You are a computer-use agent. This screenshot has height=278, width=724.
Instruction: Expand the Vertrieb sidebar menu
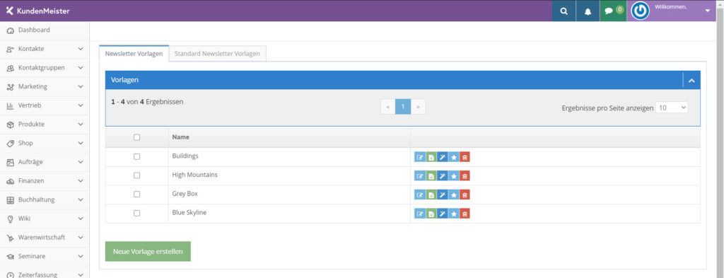(45, 105)
